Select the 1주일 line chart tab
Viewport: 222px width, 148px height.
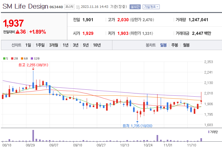tap(40, 45)
